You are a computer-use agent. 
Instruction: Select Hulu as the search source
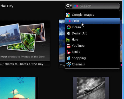coord(92,39)
